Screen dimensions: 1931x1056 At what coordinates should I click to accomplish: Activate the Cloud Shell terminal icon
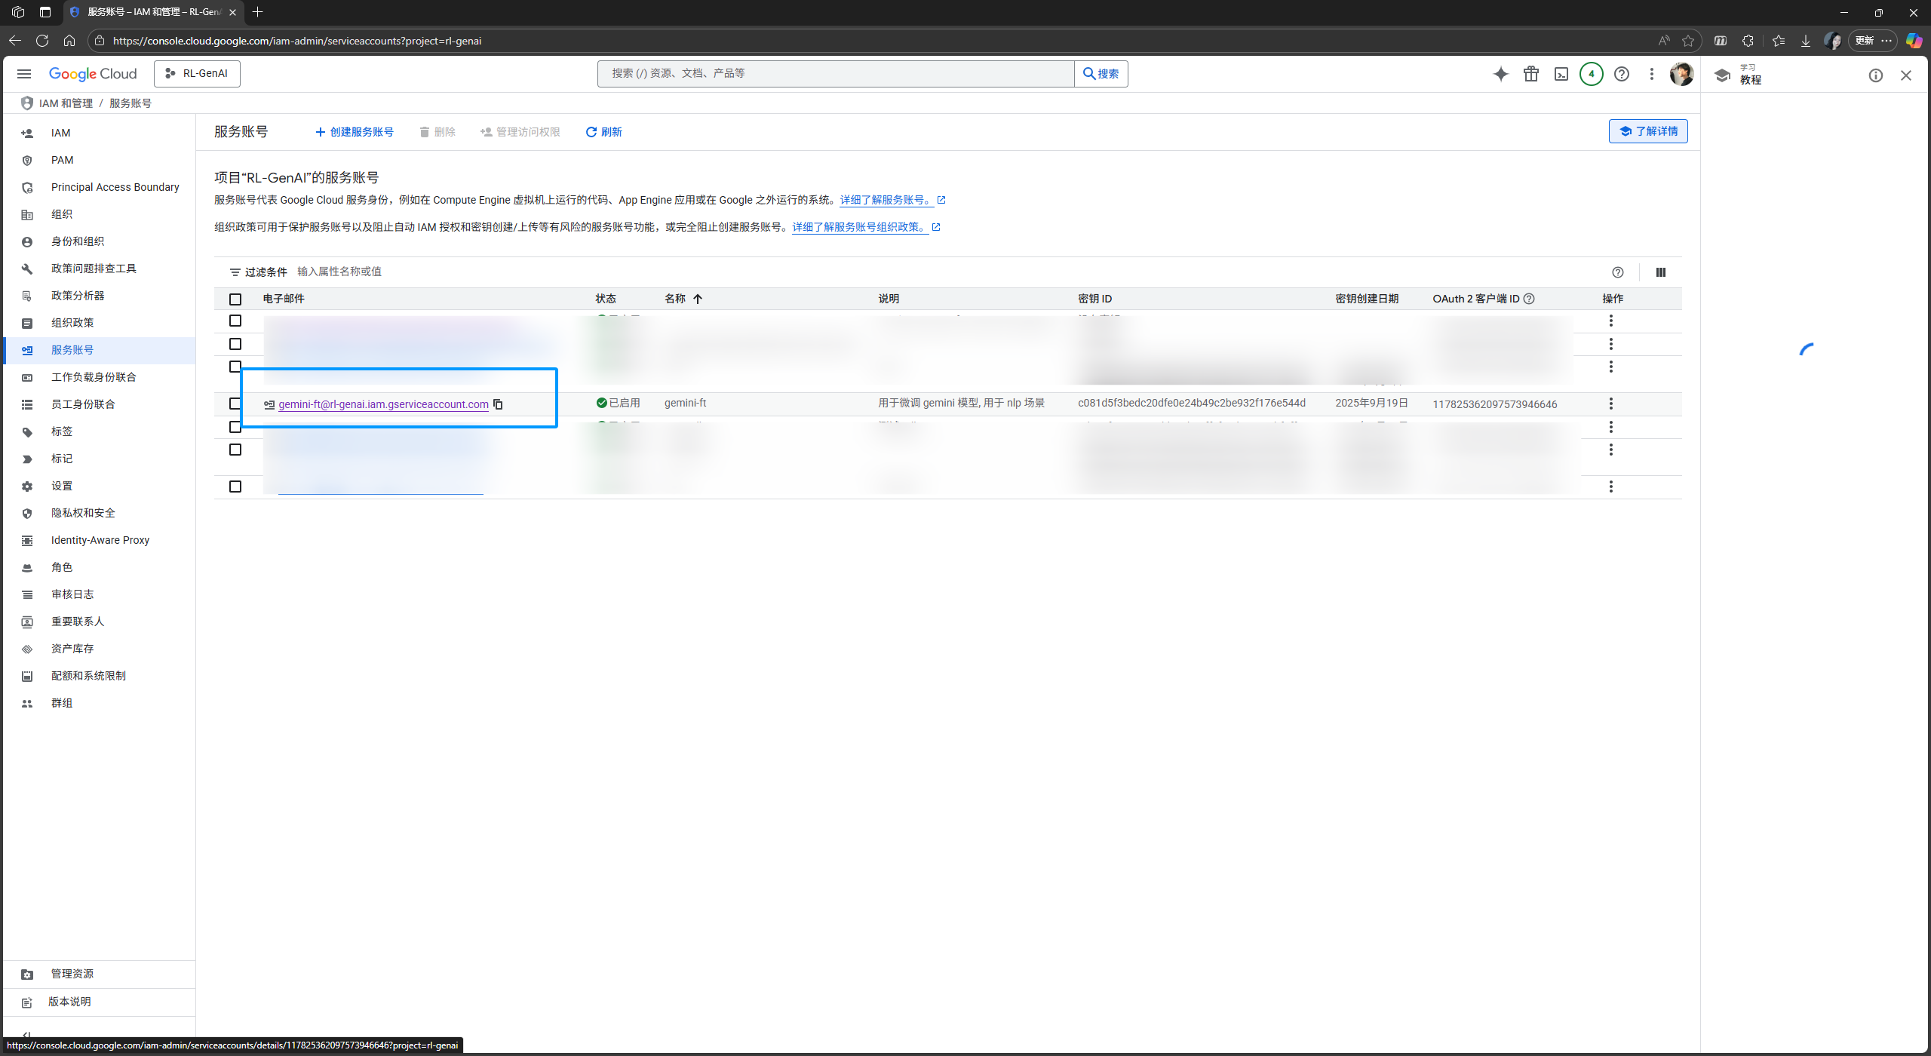1561,73
